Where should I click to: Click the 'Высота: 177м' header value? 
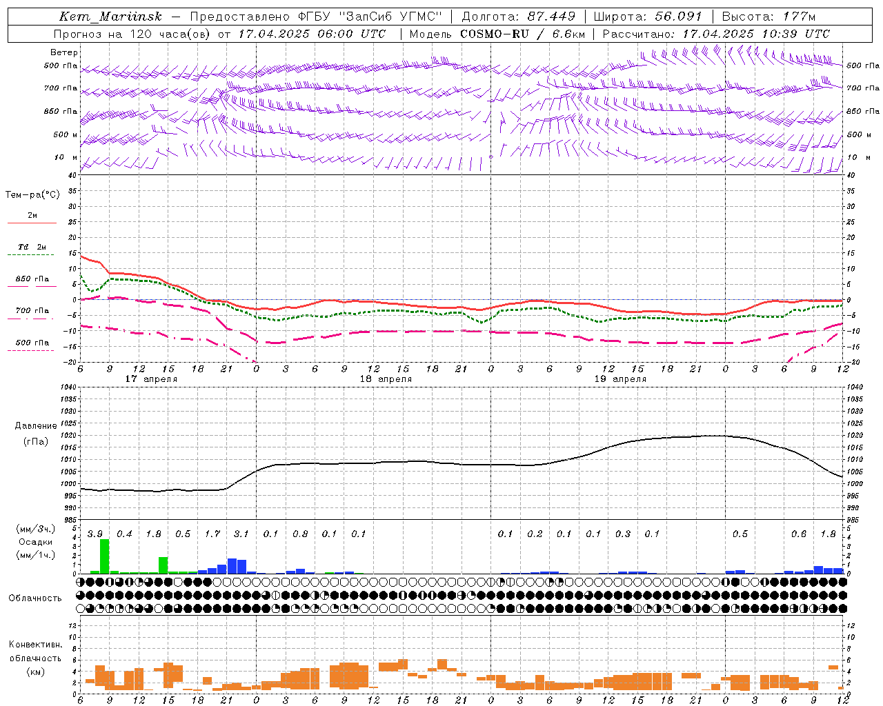click(768, 17)
